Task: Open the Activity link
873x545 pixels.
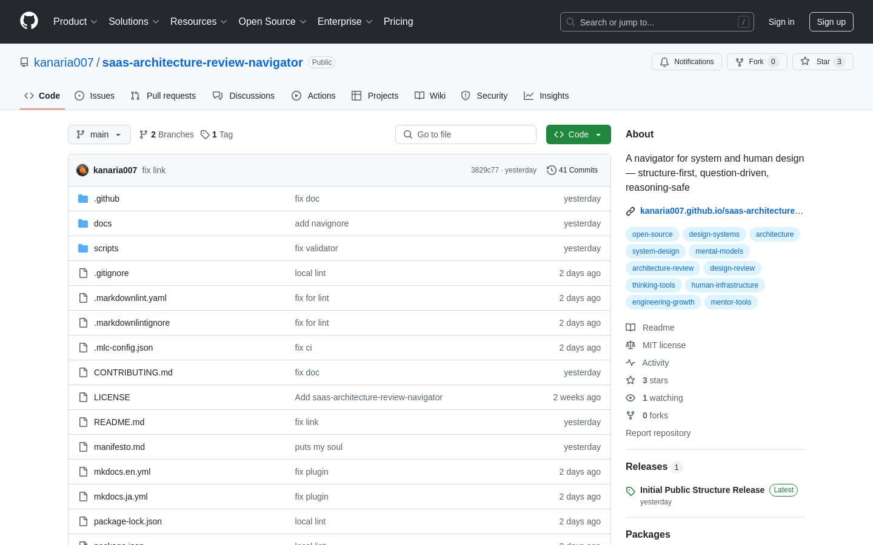Action: [647, 363]
